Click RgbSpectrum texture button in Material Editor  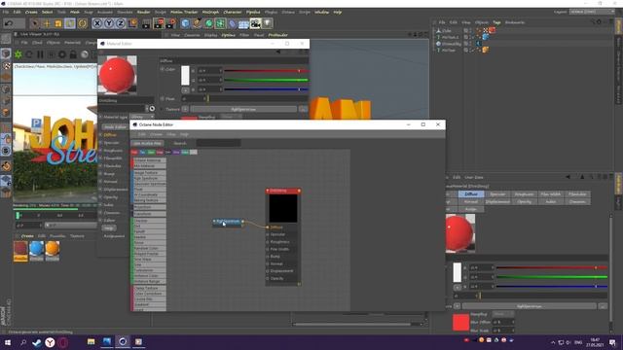243,109
